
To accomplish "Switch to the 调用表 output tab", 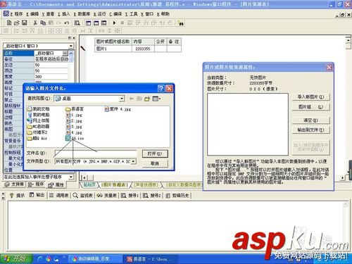I will 59,195.
